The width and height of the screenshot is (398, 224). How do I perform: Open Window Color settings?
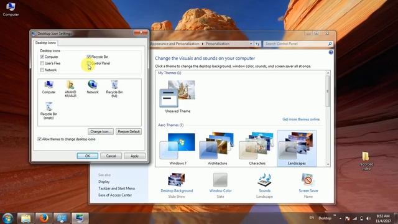220,185
